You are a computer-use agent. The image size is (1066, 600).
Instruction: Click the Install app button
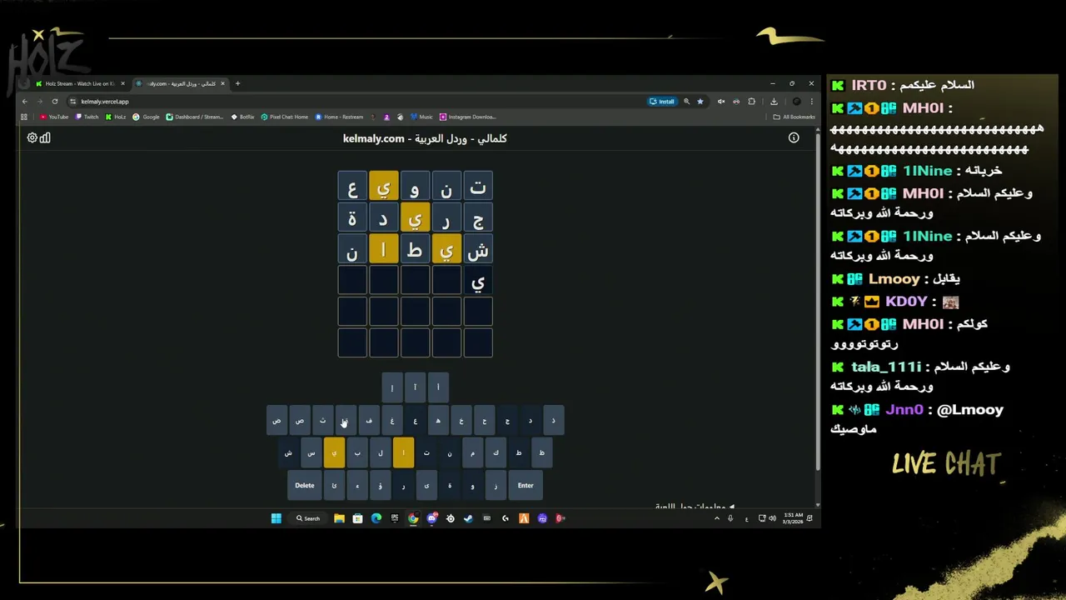pos(662,102)
